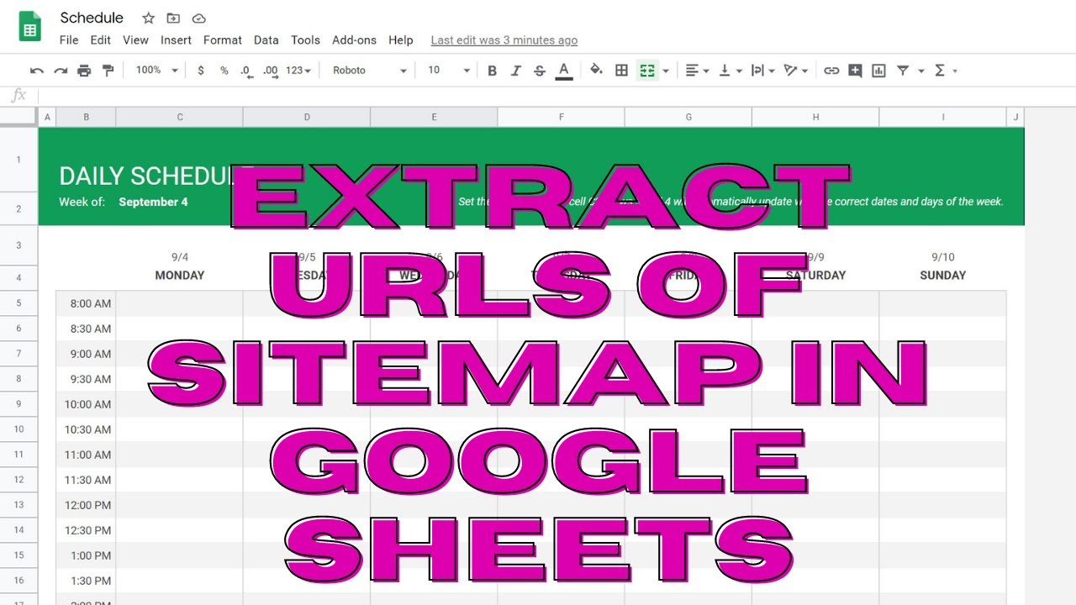Open the File menu
The width and height of the screenshot is (1076, 605).
[69, 40]
